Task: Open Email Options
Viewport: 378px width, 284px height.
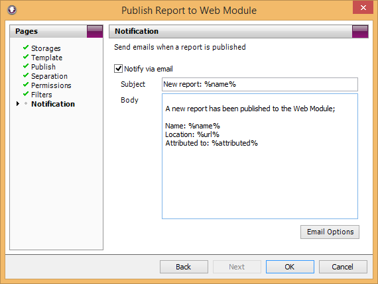Action: 330,232
